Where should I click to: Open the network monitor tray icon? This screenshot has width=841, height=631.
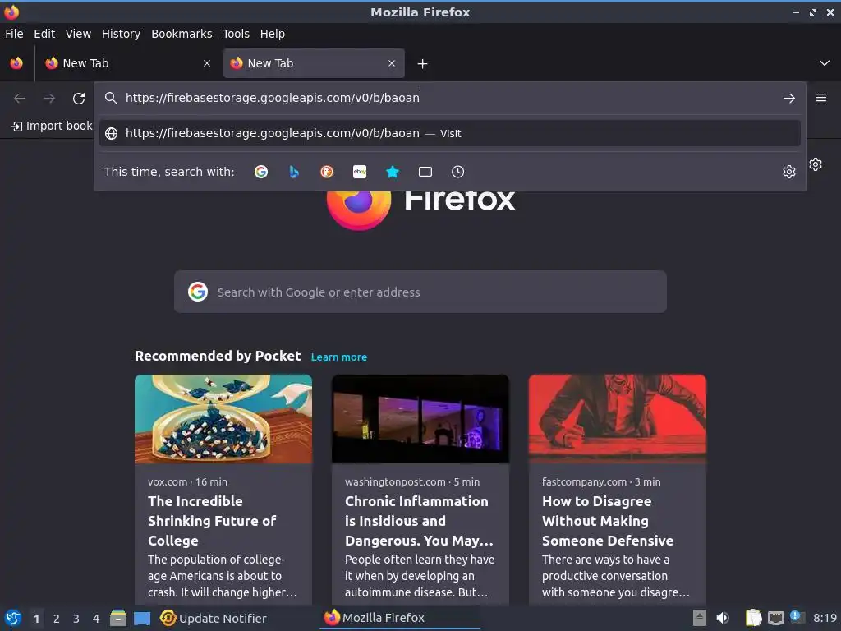(x=775, y=618)
